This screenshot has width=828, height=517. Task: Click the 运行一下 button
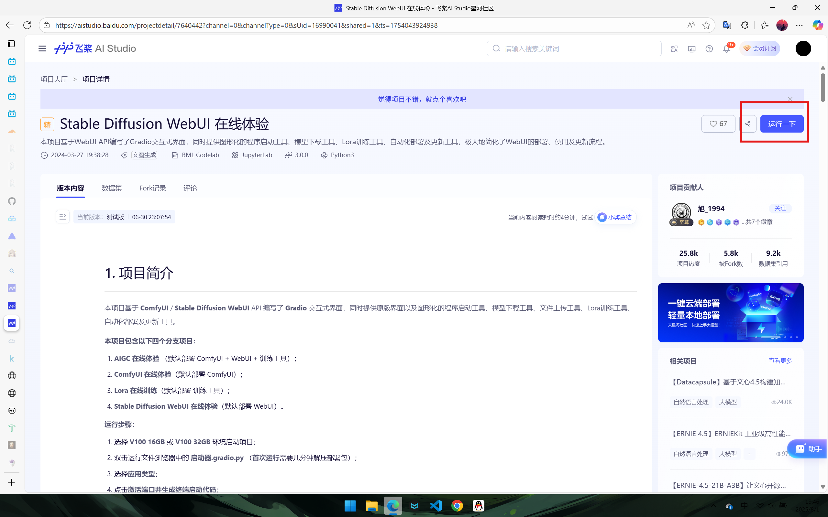[x=781, y=124]
